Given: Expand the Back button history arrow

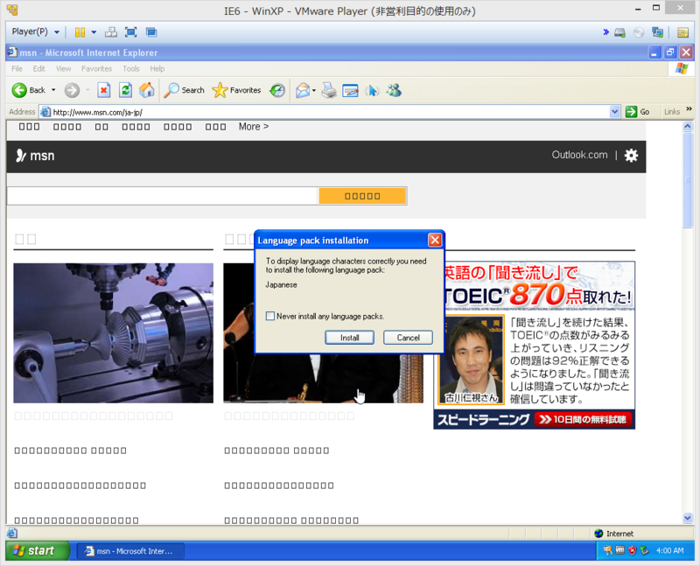Looking at the screenshot, I should tap(53, 90).
